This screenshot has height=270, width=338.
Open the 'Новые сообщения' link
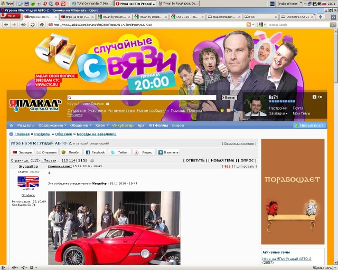click(x=153, y=110)
